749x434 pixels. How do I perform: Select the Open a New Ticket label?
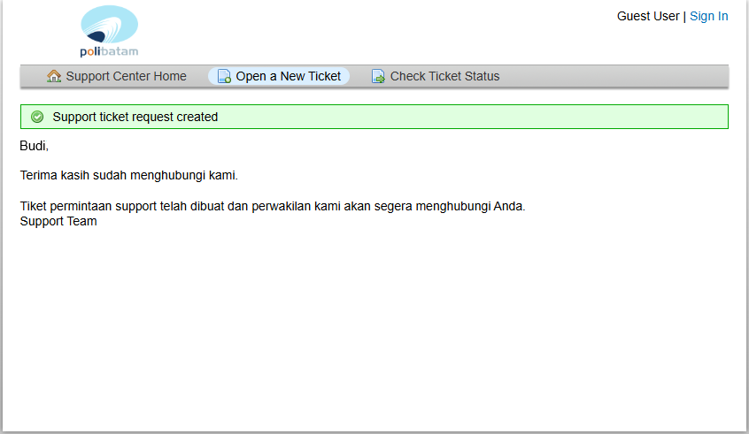point(288,76)
